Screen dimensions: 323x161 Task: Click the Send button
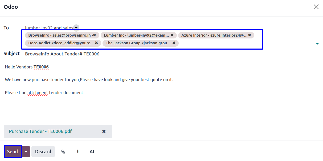(13, 151)
